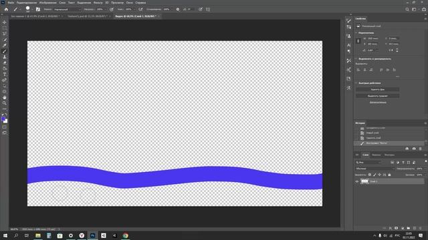This screenshot has height=240, width=428.
Task: Flip layer vertically in Properties
Action: tap(397, 51)
